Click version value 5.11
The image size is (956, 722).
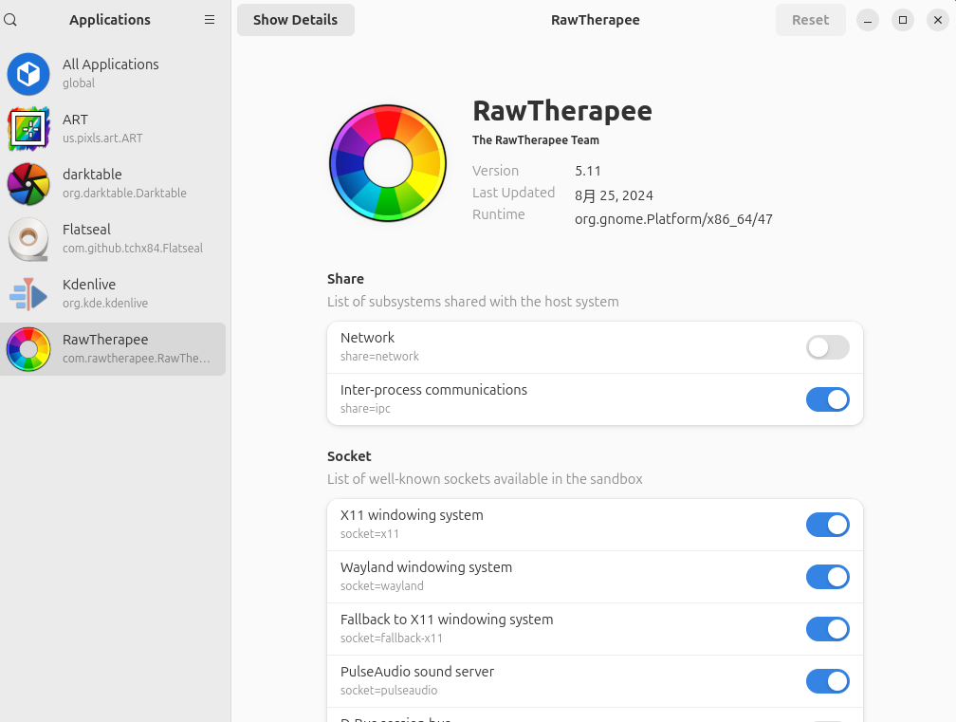coord(588,171)
